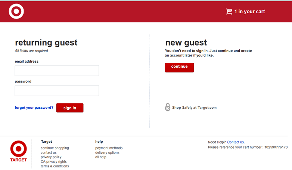Open CA privacy rights link

54,161
